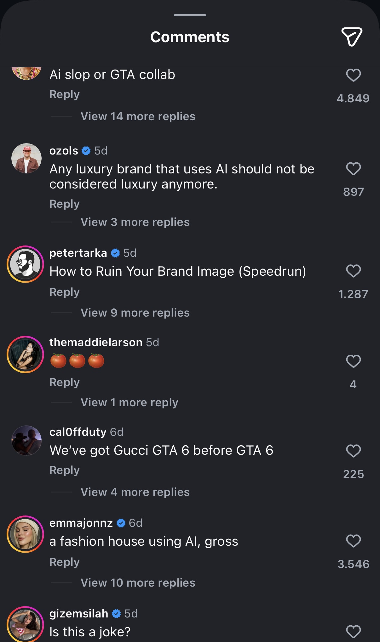Viewport: 380px width, 642px height.
Task: Like gizemsilah's 'Is this a joke?' comment
Action: (353, 631)
